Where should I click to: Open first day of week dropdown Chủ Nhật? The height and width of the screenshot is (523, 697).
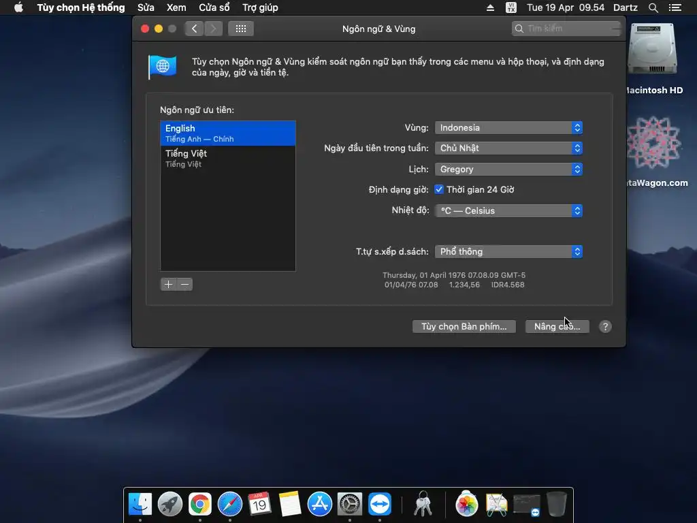coord(508,148)
